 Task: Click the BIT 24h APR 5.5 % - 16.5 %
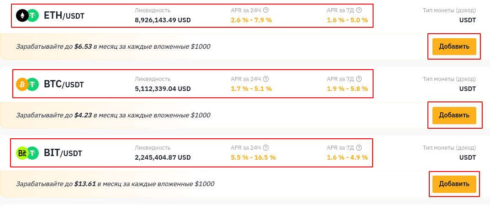(253, 157)
